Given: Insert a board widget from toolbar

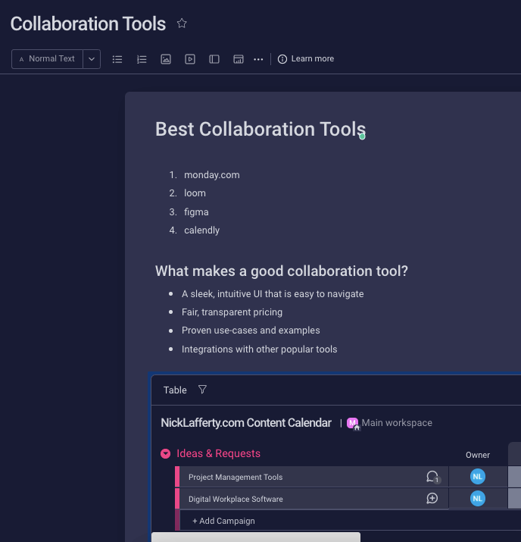Looking at the screenshot, I should click(x=239, y=59).
